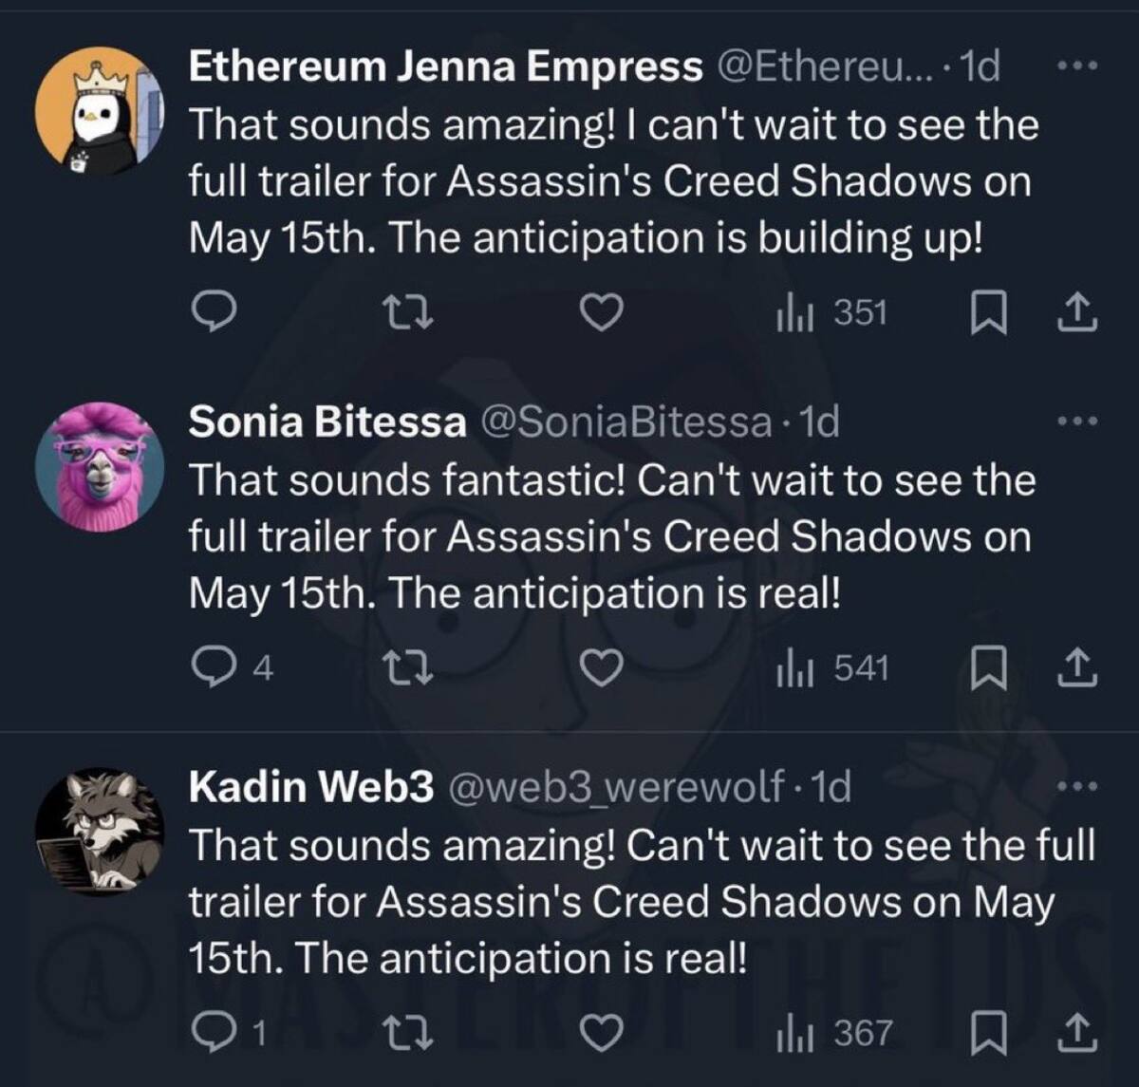Open the @web3_werewolf profile handle
Image resolution: width=1139 pixels, height=1087 pixels.
616,787
